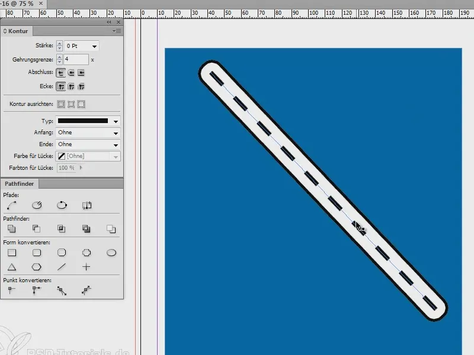474x355 pixels.
Task: Convert shape to ellipse
Action: (x=111, y=253)
